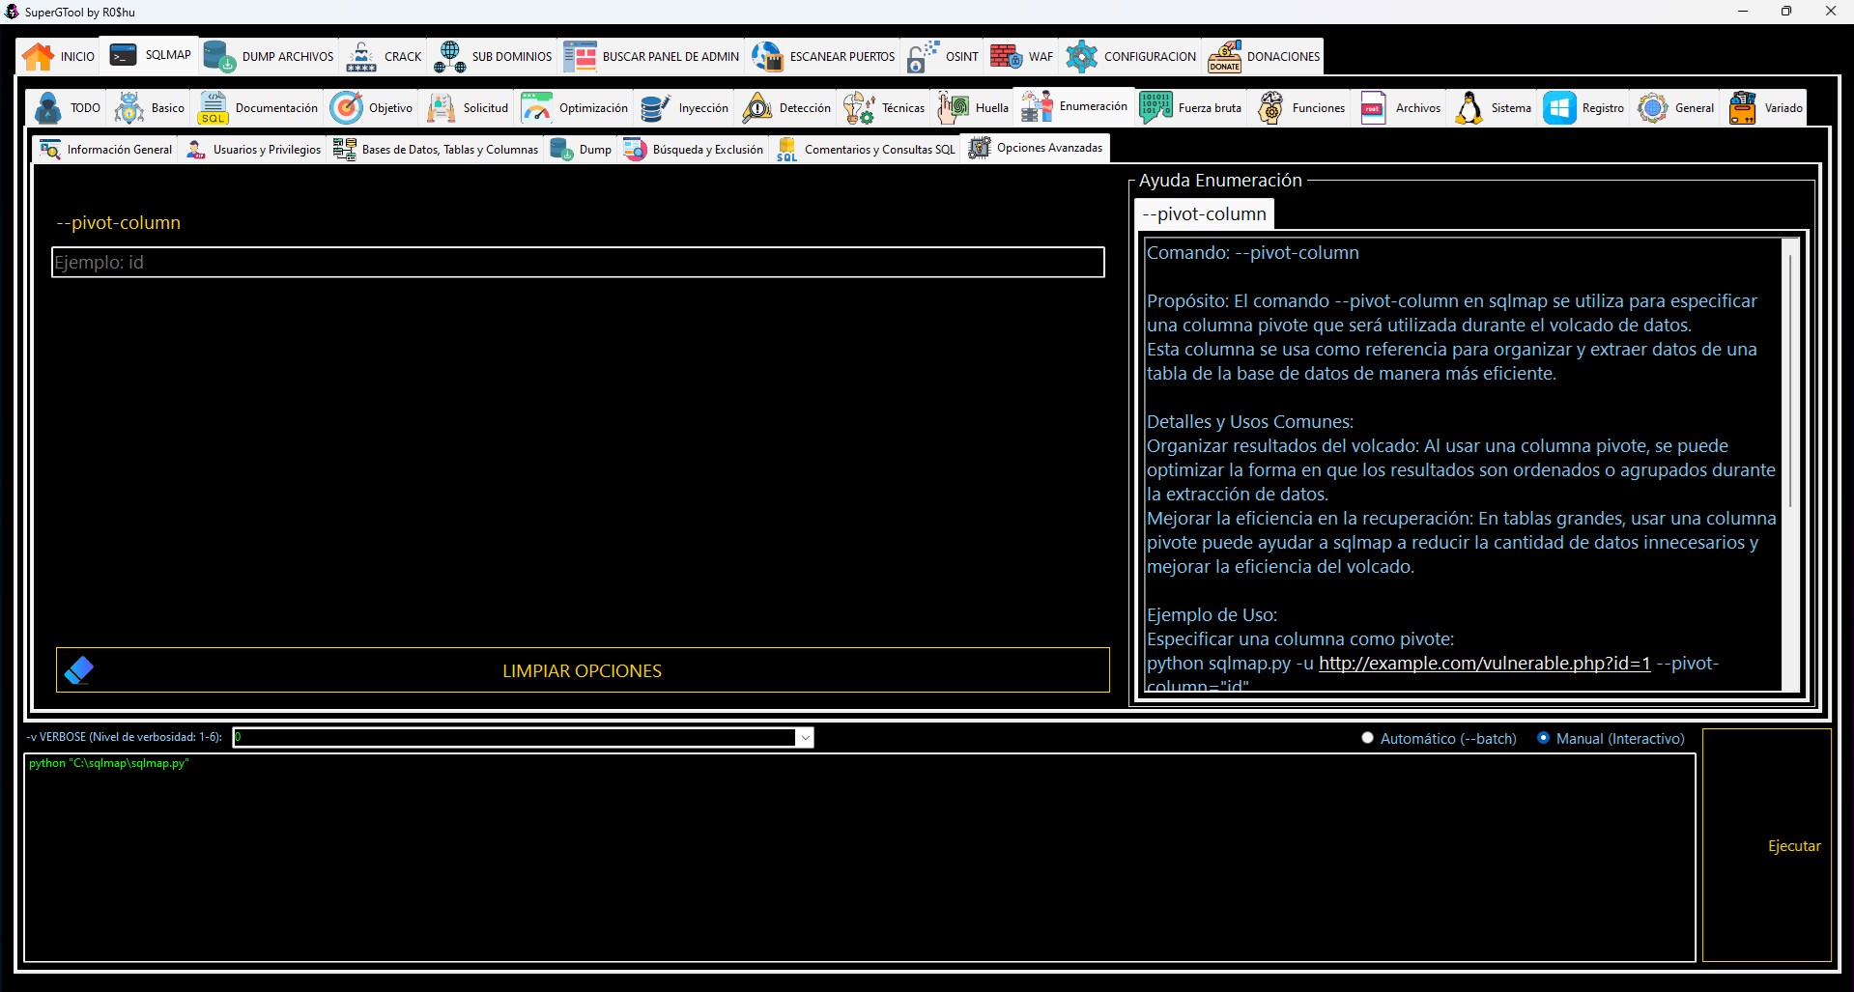This screenshot has height=992, width=1854.
Task: Open Optimización speed gauge icon
Action: [536, 108]
